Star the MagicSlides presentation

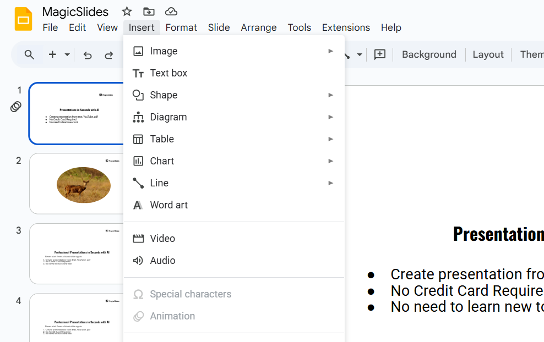(x=127, y=12)
